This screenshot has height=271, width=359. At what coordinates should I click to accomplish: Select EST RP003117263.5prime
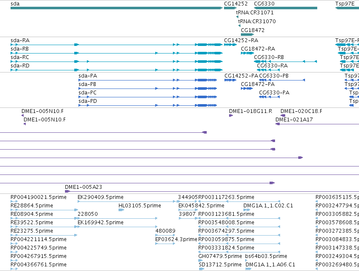coord(239,201)
